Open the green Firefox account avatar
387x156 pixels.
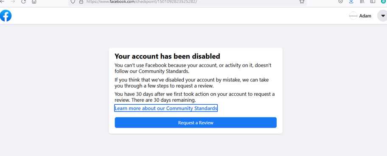click(384, 1)
